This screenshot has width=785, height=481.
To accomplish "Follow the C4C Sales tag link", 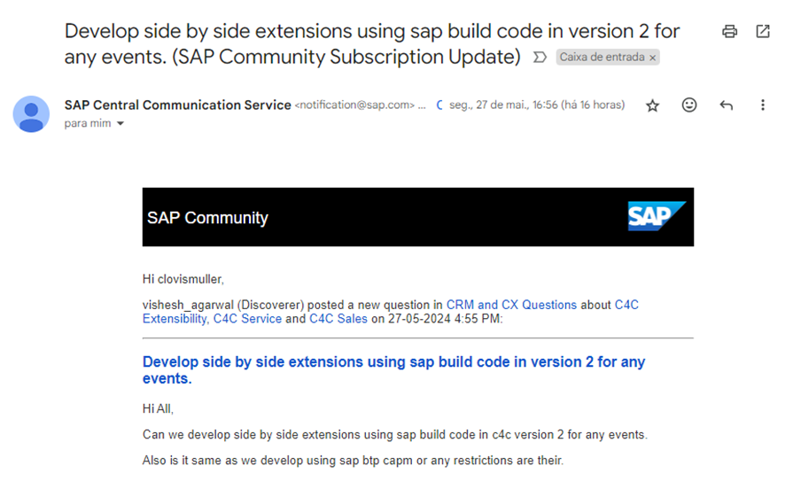I will point(338,319).
